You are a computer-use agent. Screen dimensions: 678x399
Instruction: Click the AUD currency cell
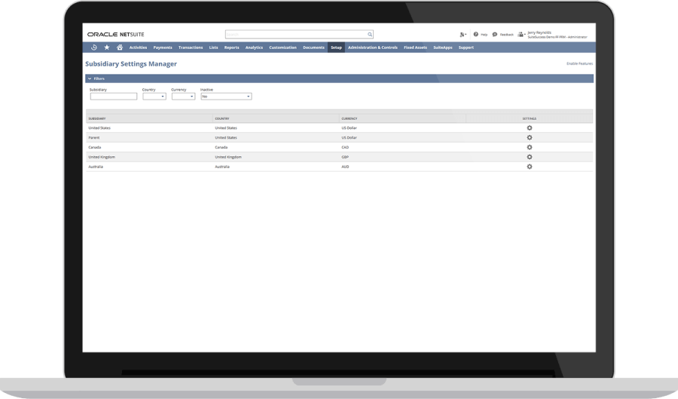(345, 167)
